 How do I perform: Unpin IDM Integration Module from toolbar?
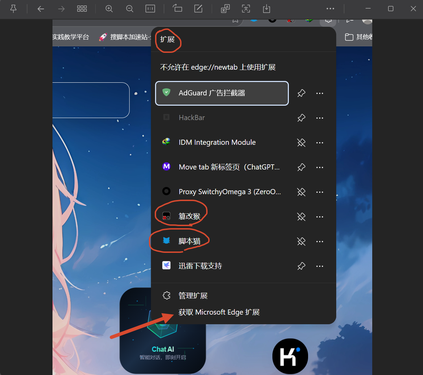[301, 143]
